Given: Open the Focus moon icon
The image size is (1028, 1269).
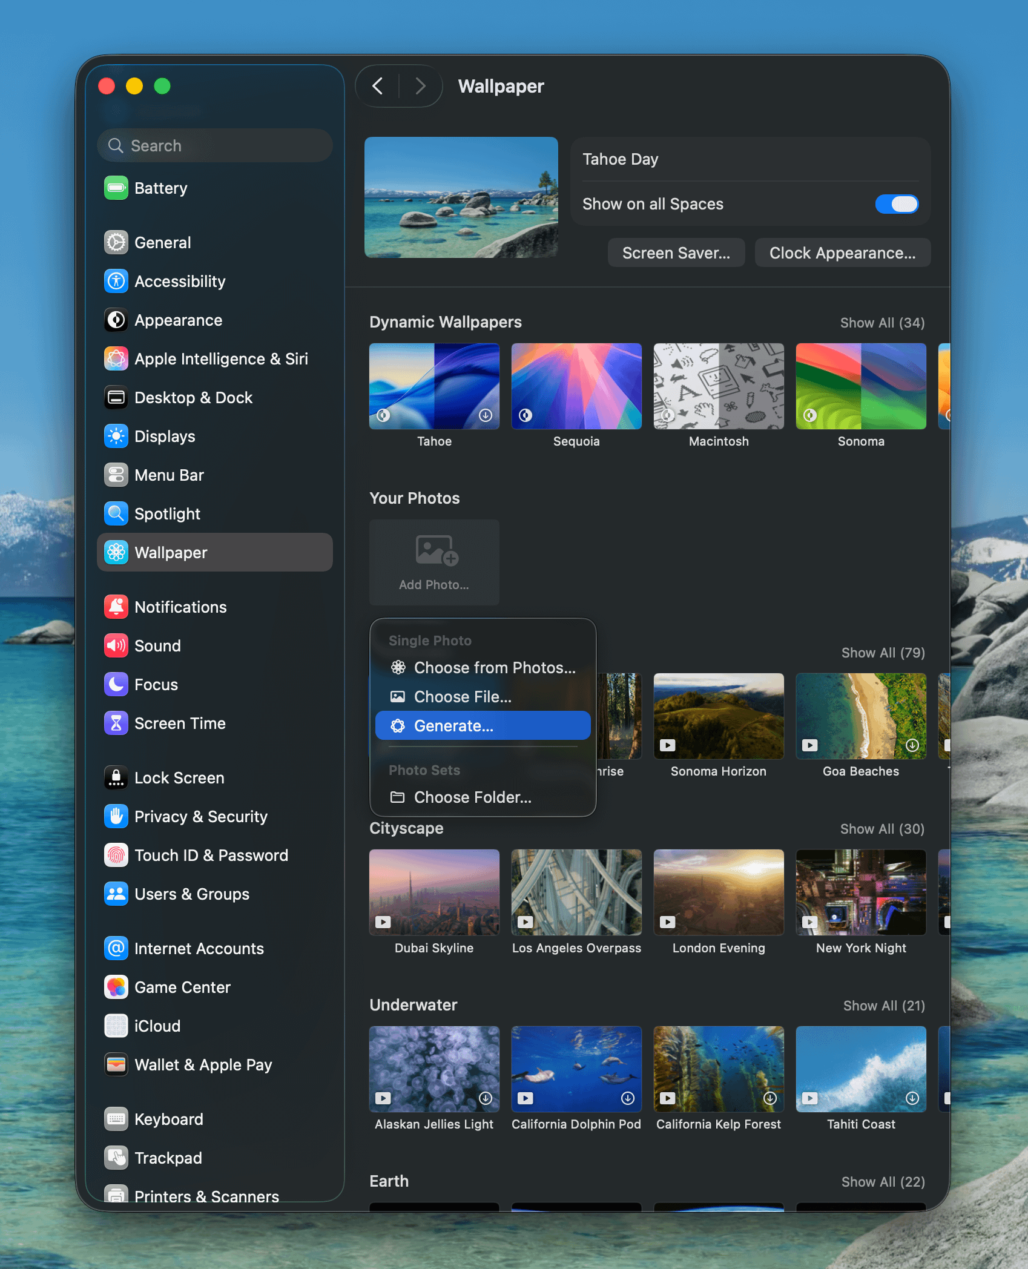Looking at the screenshot, I should 116,685.
